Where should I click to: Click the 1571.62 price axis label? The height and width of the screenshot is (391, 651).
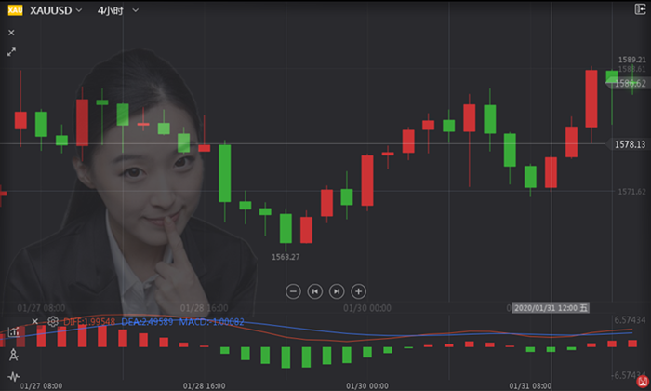point(631,192)
